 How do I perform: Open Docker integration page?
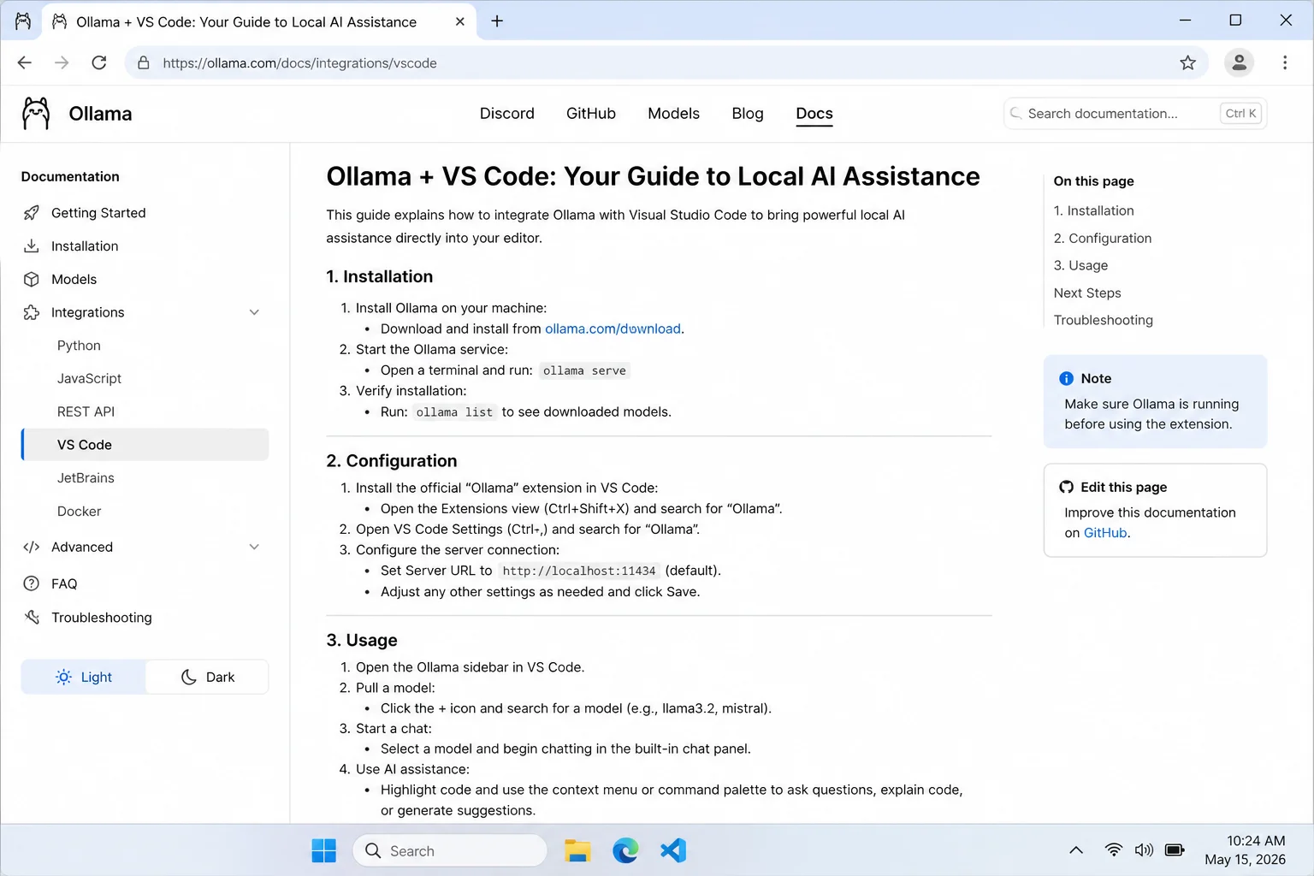point(79,512)
